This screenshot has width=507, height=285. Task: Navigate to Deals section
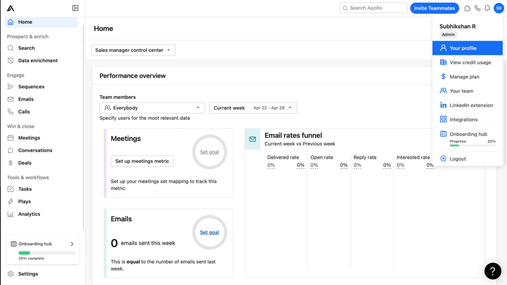coord(25,163)
